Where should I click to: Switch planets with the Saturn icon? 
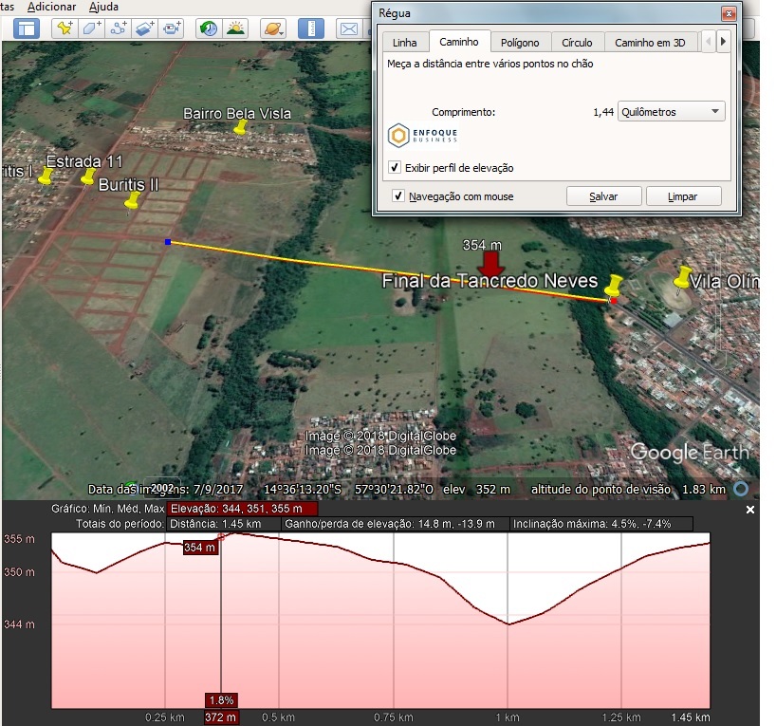pos(273,28)
